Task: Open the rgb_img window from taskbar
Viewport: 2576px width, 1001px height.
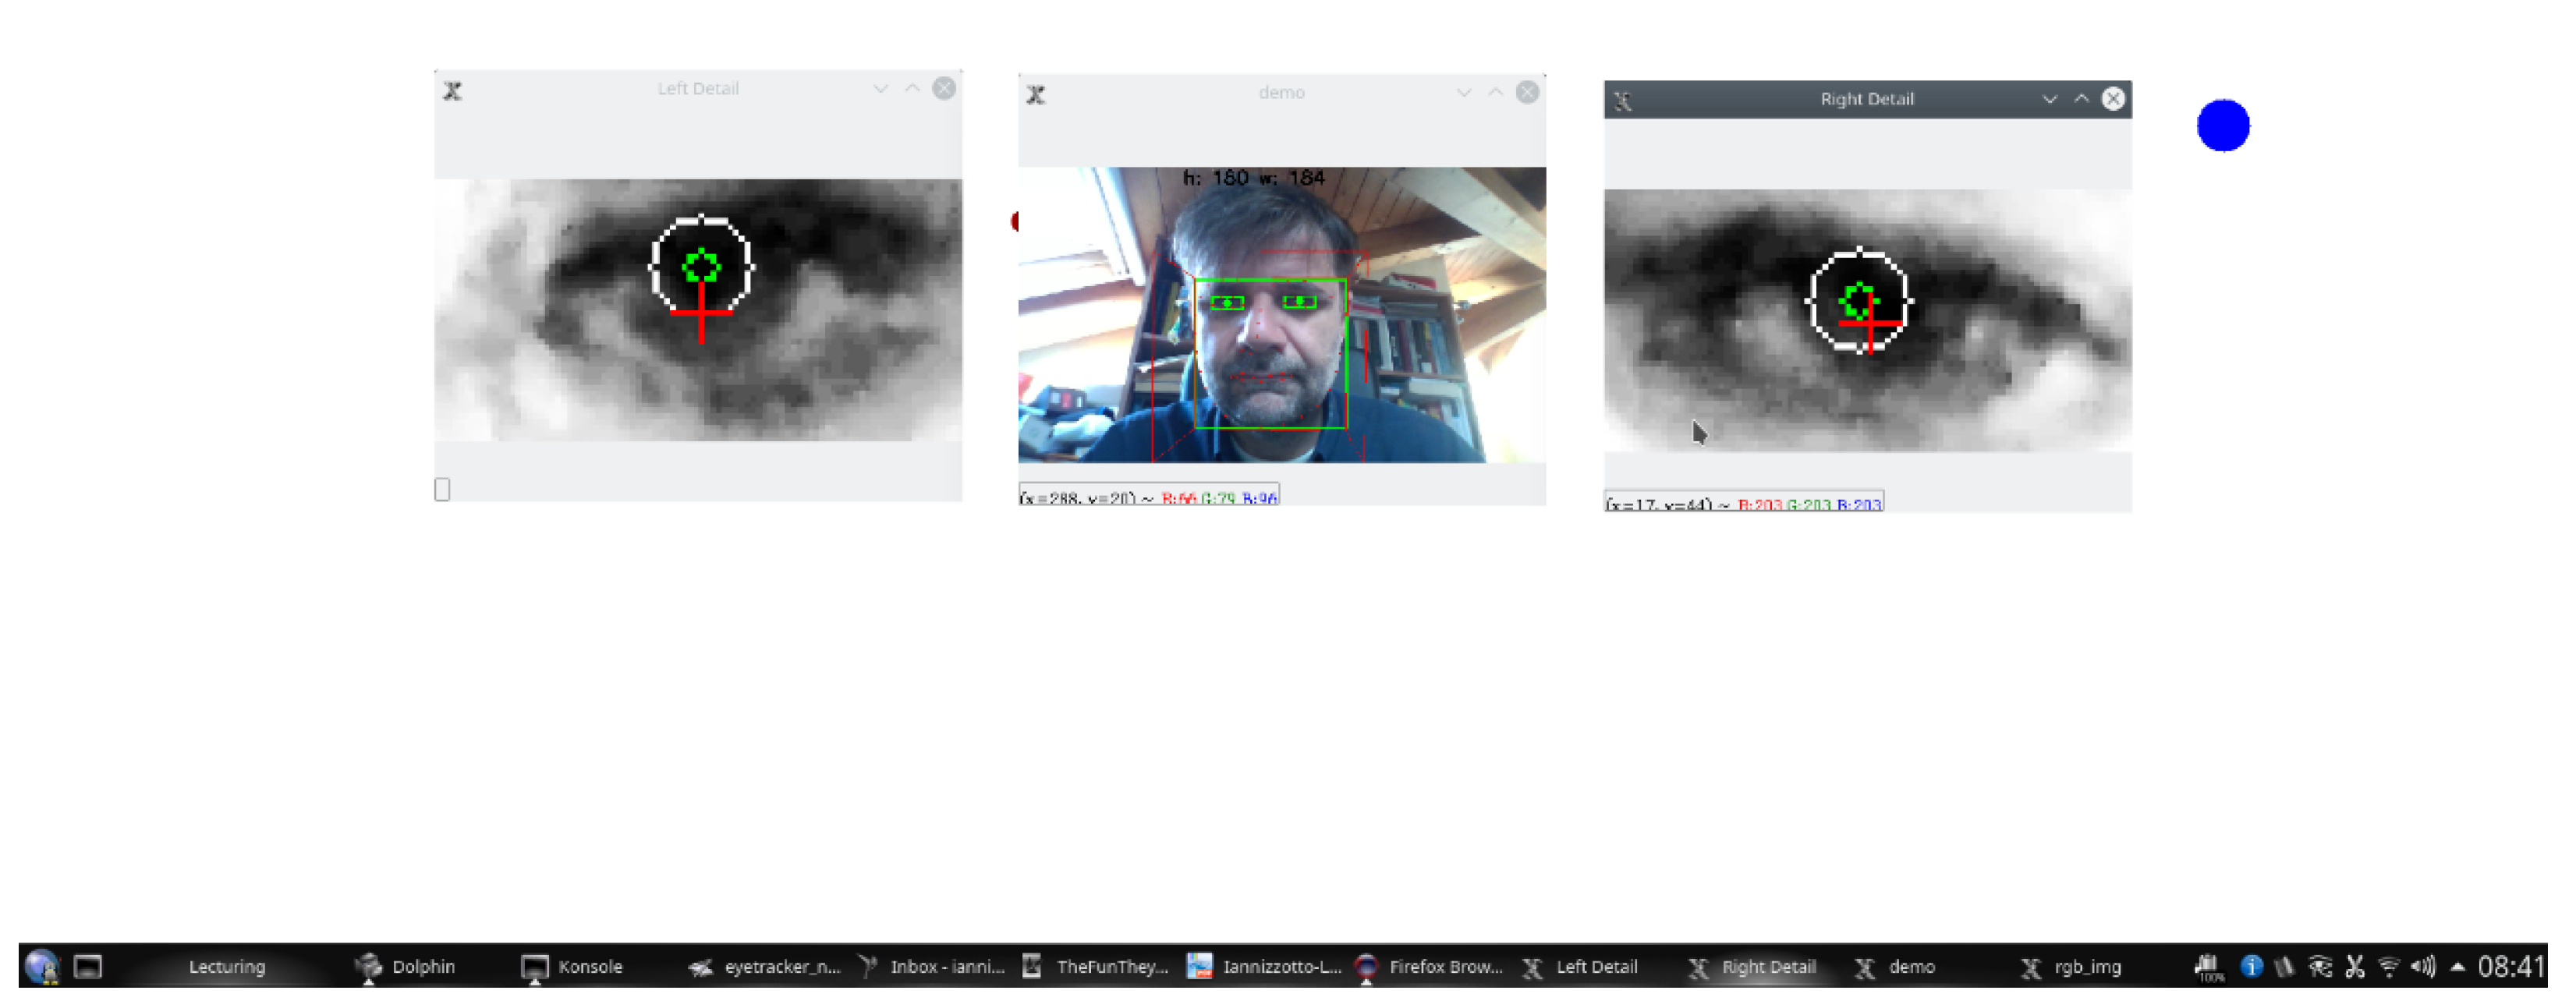Action: (x=2072, y=966)
